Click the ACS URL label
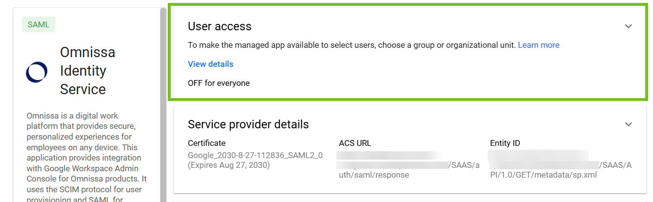The image size is (653, 202). coord(355,143)
